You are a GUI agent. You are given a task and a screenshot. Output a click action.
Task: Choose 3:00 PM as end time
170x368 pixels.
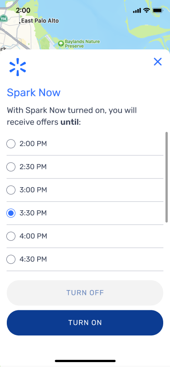click(85, 190)
